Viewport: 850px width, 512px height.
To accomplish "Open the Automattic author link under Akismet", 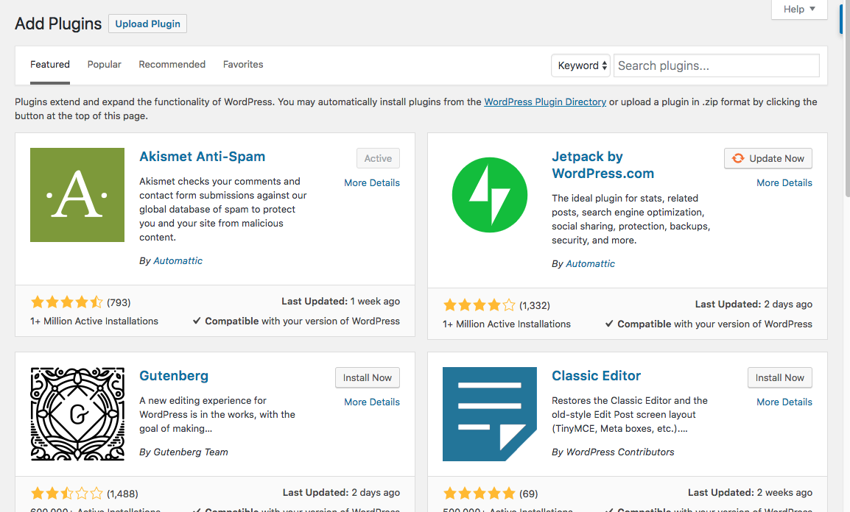I will [x=178, y=261].
